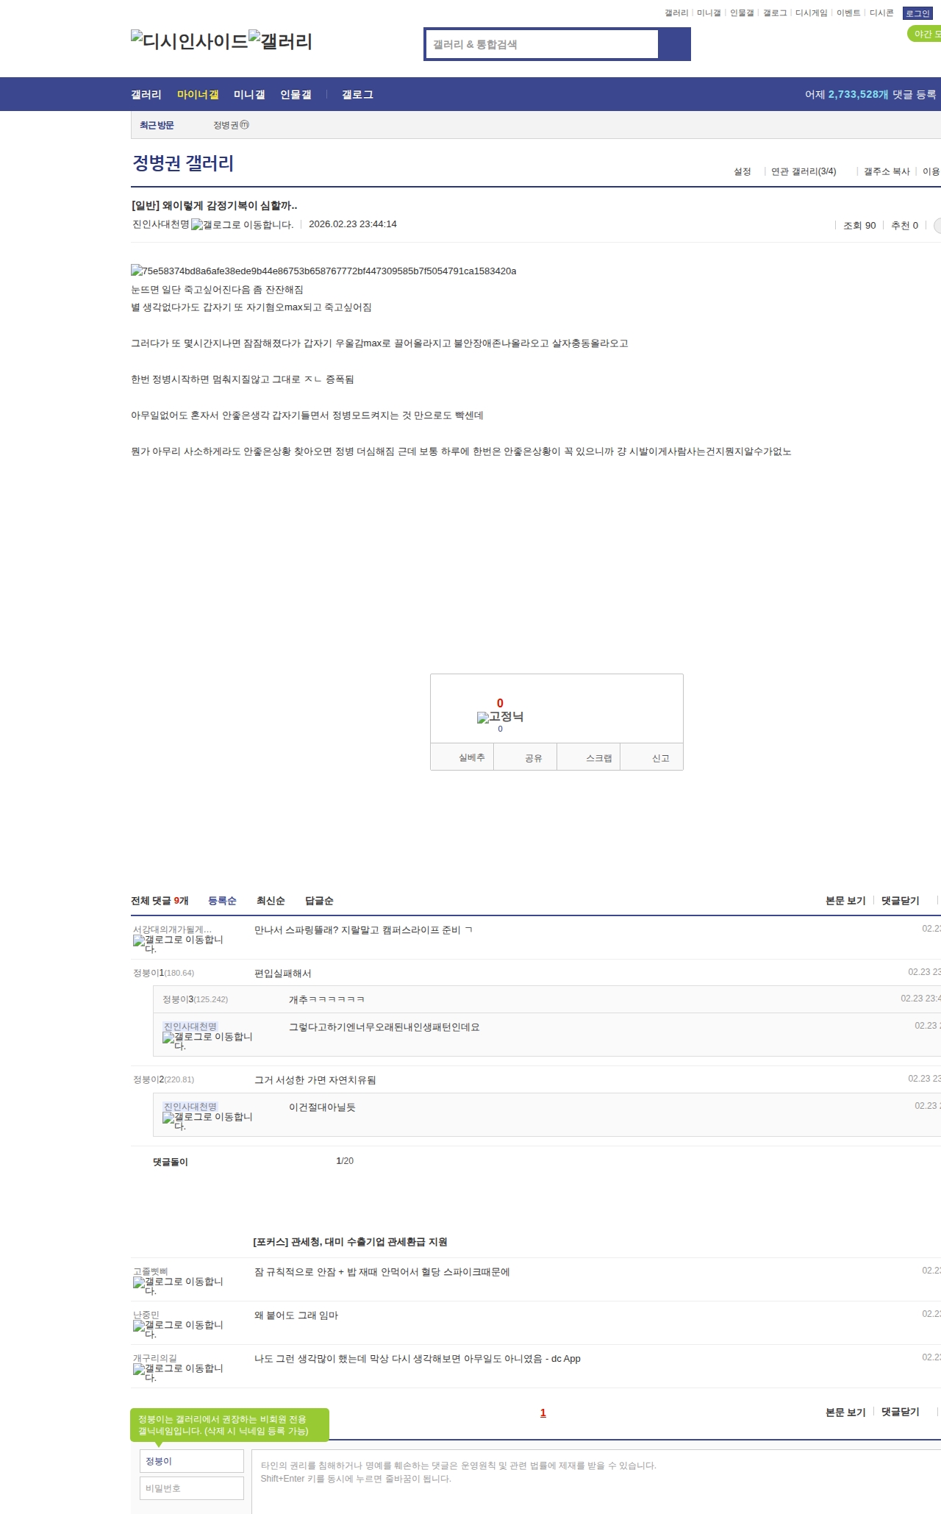
Task: Click commenter name 서강대의개가될게…
Action: (x=172, y=929)
